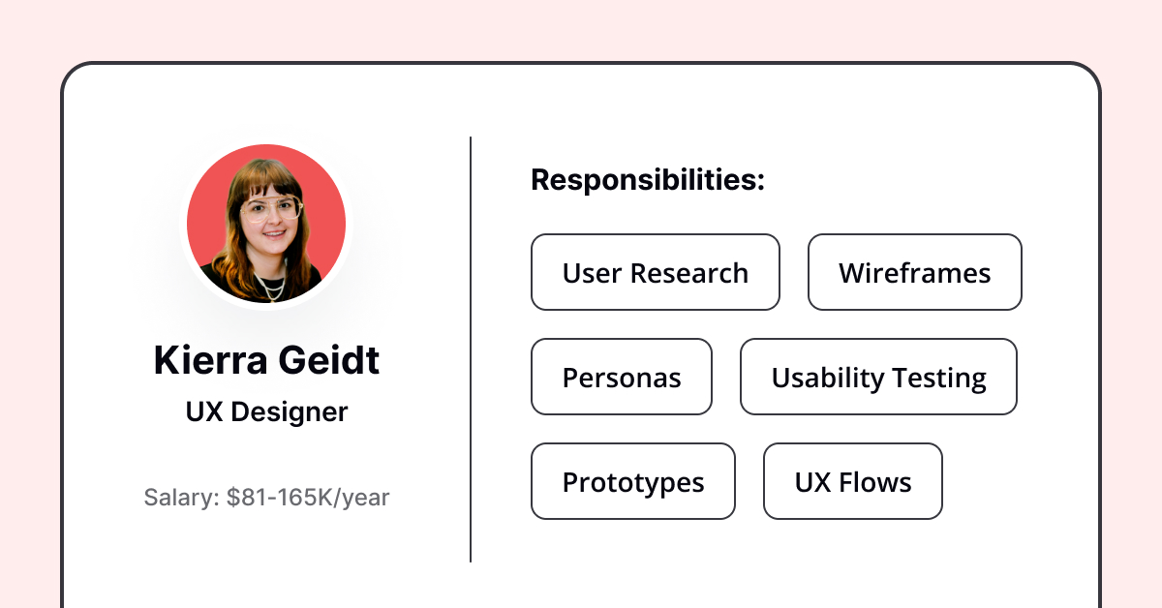Select the Prototypes tag
Screen dimensions: 1162x608
[x=633, y=481]
